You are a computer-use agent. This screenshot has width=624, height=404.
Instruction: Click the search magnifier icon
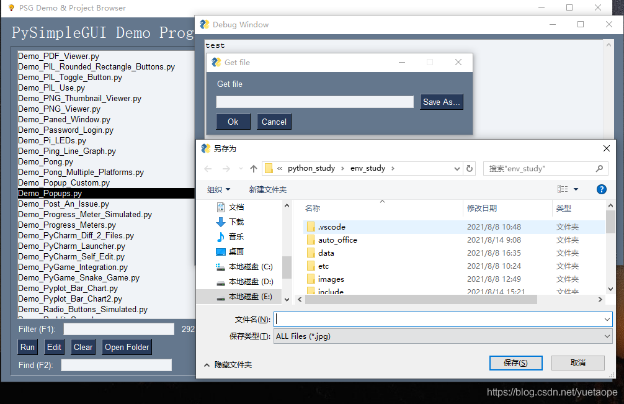(x=599, y=168)
